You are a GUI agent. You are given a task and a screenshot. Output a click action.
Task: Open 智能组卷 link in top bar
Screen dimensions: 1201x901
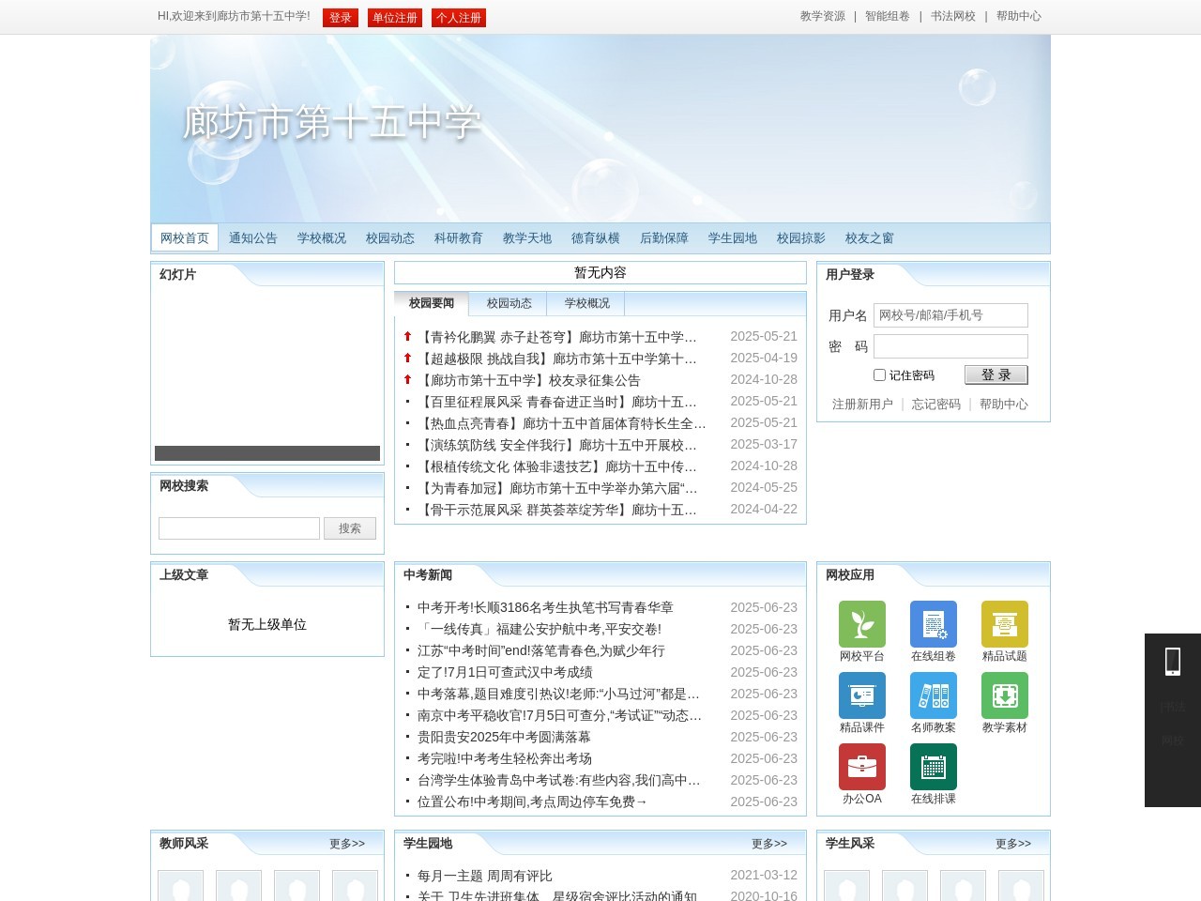point(888,16)
